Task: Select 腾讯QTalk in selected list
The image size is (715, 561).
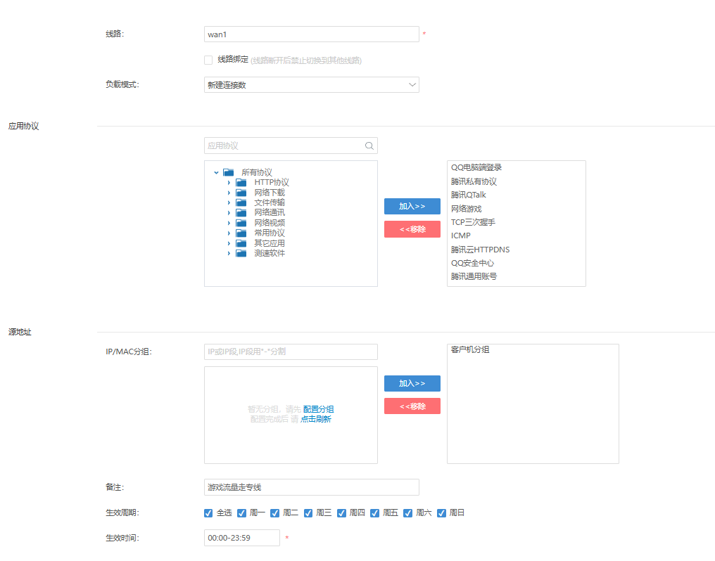Action: tap(468, 195)
